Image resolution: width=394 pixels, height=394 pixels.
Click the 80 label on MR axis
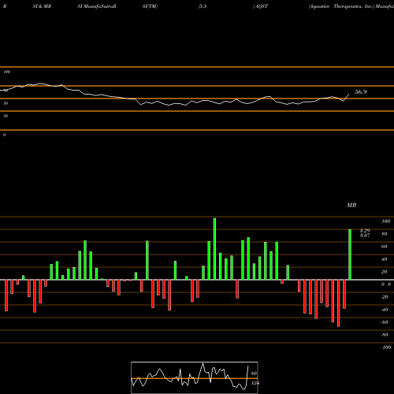(x=385, y=234)
